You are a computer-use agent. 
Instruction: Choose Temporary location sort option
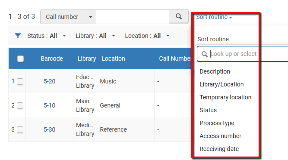click(225, 97)
